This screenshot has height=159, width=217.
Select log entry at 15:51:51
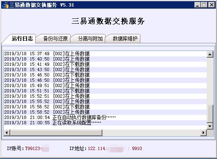(x=105, y=91)
